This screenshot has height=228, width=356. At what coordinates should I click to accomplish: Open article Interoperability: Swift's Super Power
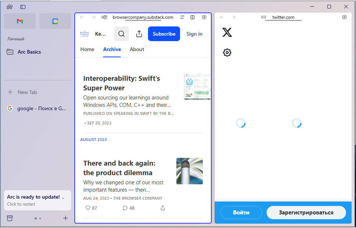(122, 83)
